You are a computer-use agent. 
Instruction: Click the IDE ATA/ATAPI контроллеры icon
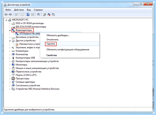[13, 27]
